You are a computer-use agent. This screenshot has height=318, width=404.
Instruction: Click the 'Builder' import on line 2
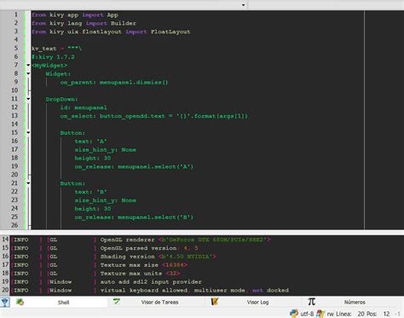pyautogui.click(x=124, y=23)
